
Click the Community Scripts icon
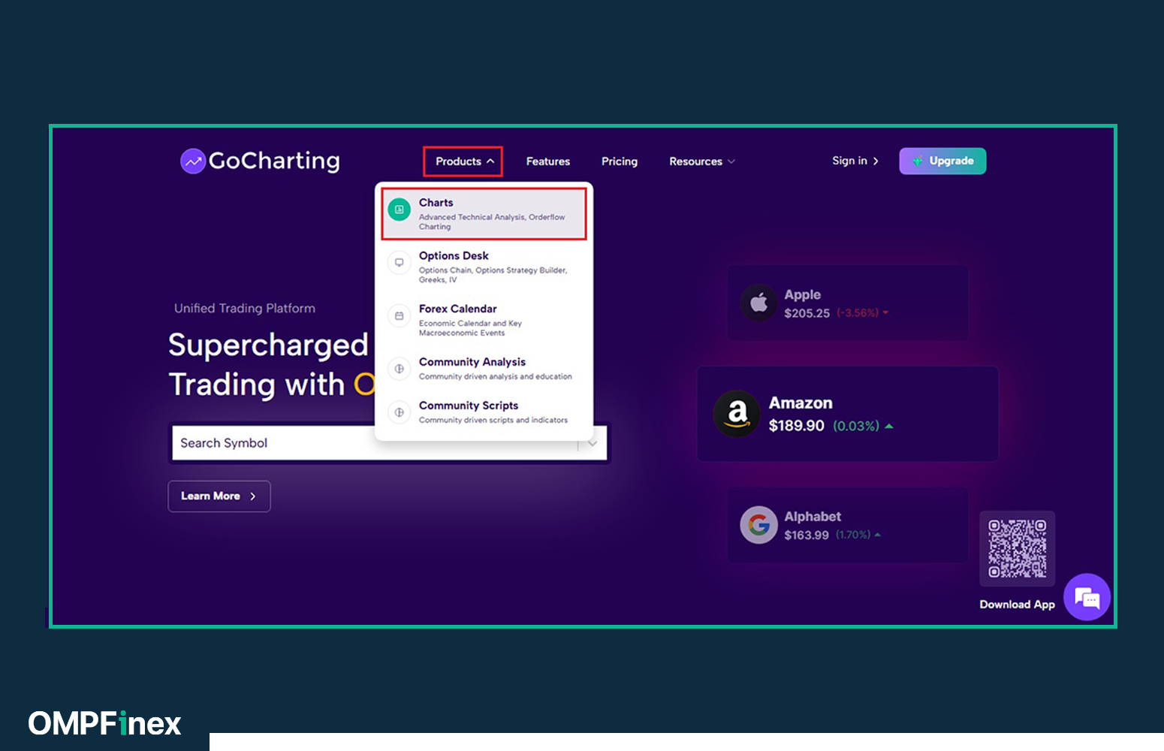coord(400,412)
